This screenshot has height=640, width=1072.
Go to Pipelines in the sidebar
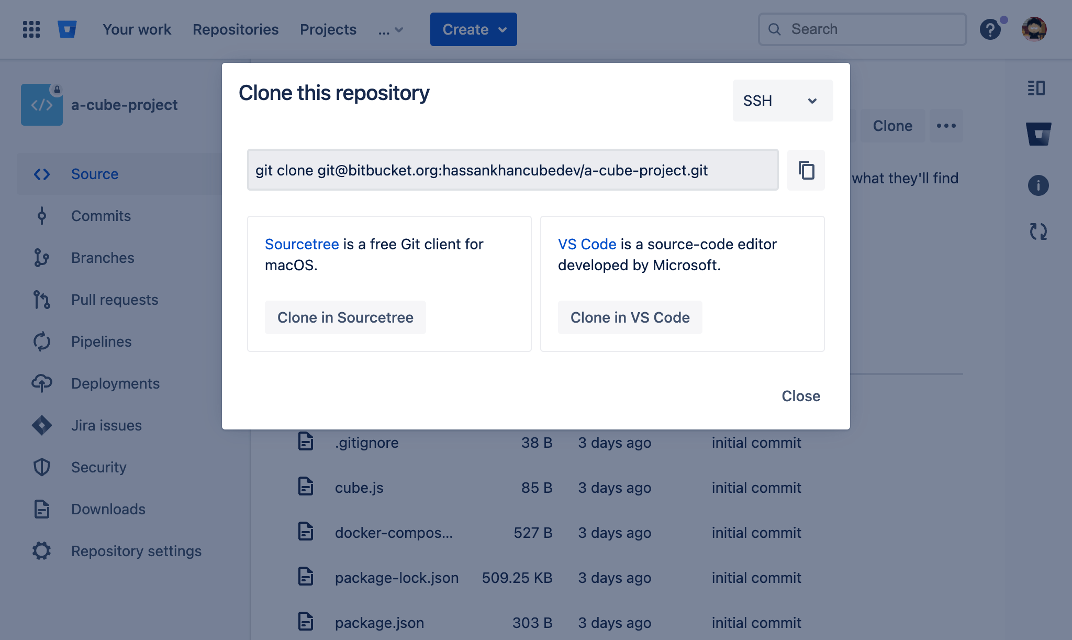click(x=102, y=341)
